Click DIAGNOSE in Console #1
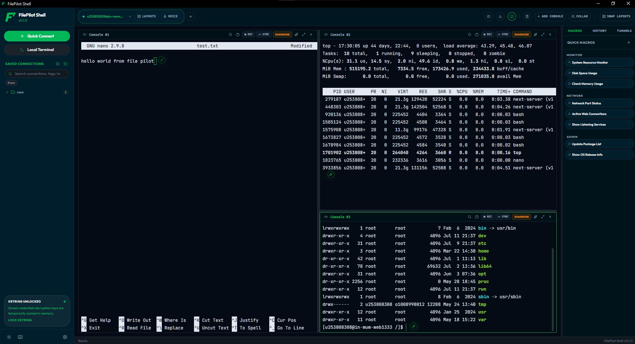This screenshot has width=635, height=344. (x=282, y=34)
